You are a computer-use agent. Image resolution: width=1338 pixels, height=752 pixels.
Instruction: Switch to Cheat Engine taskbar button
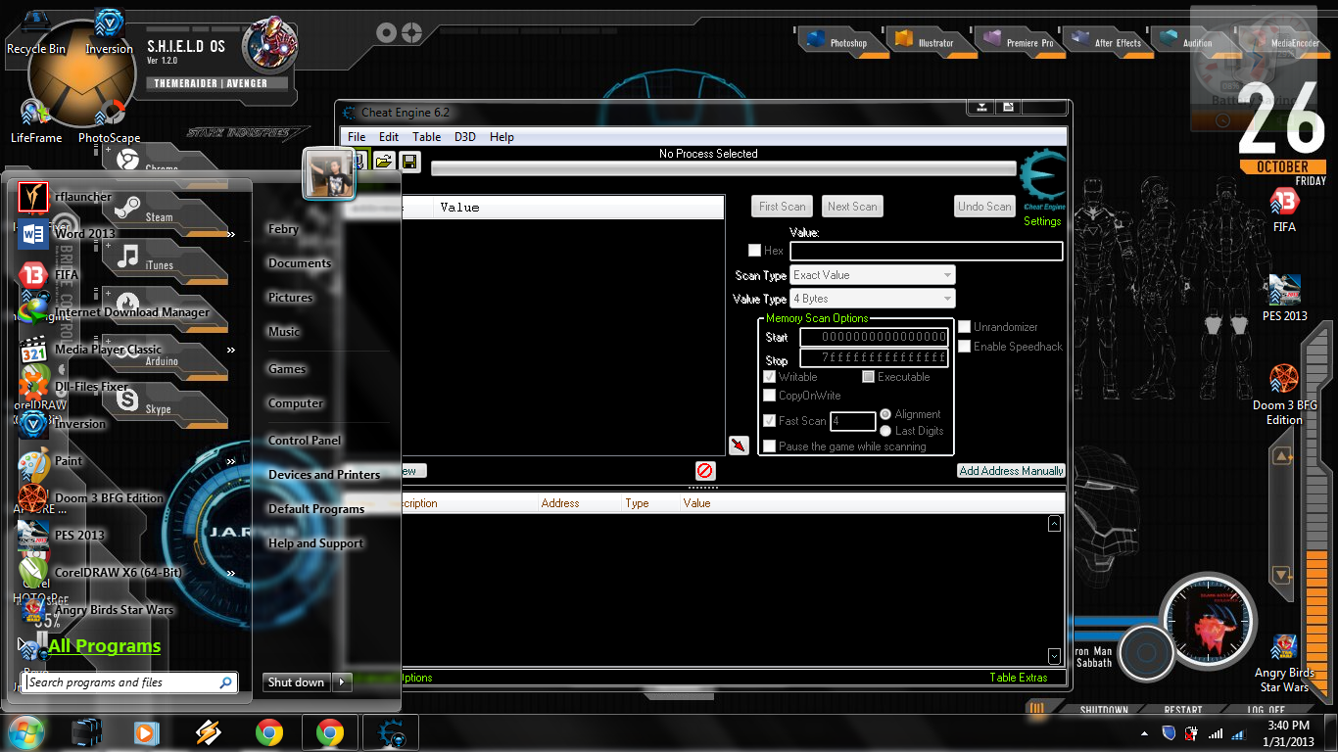coord(391,732)
